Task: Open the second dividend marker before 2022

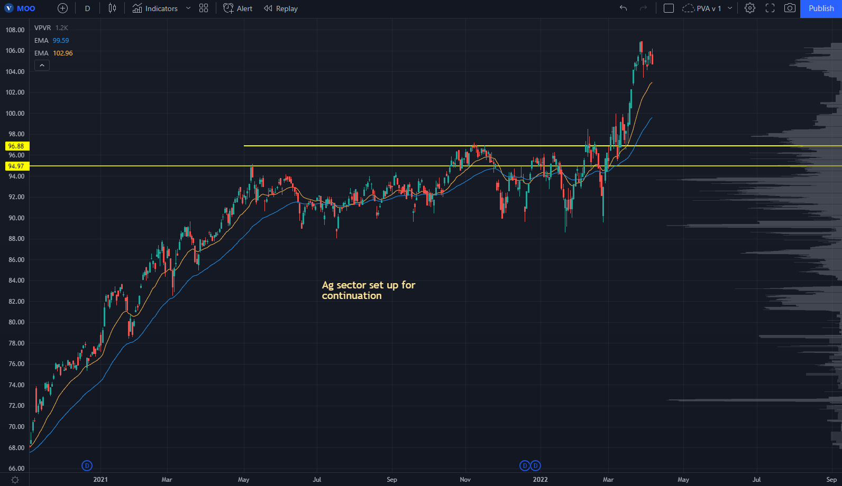Action: 535,465
